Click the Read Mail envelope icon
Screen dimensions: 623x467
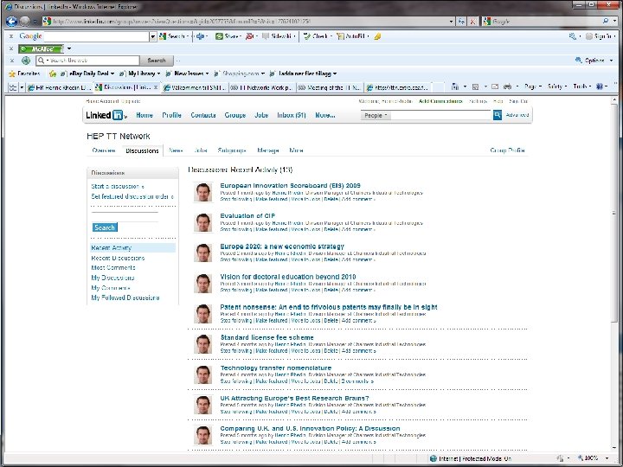click(x=495, y=86)
